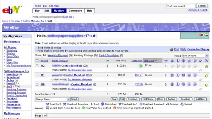The image size is (212, 119).
Task: Click the green stacked icon in record 110 row
Action: click(x=207, y=85)
